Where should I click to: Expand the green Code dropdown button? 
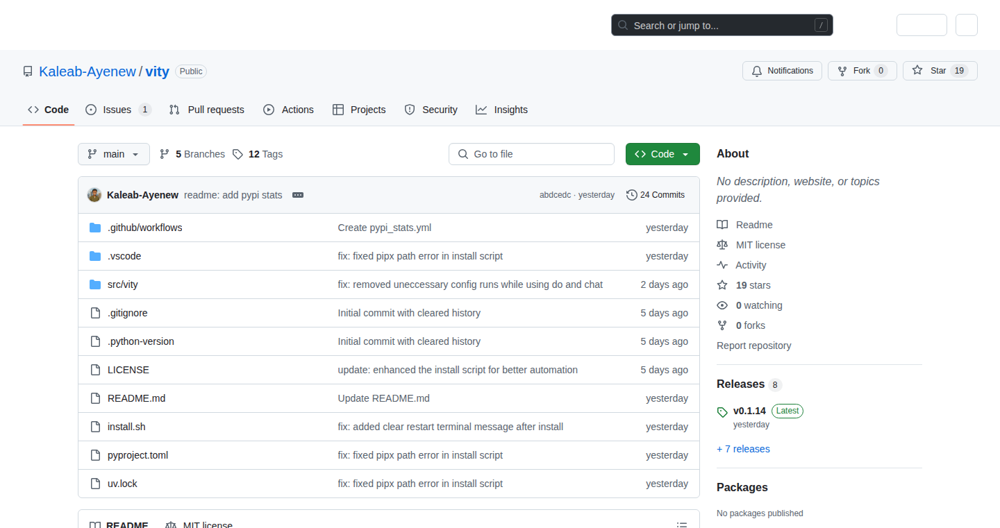[662, 154]
